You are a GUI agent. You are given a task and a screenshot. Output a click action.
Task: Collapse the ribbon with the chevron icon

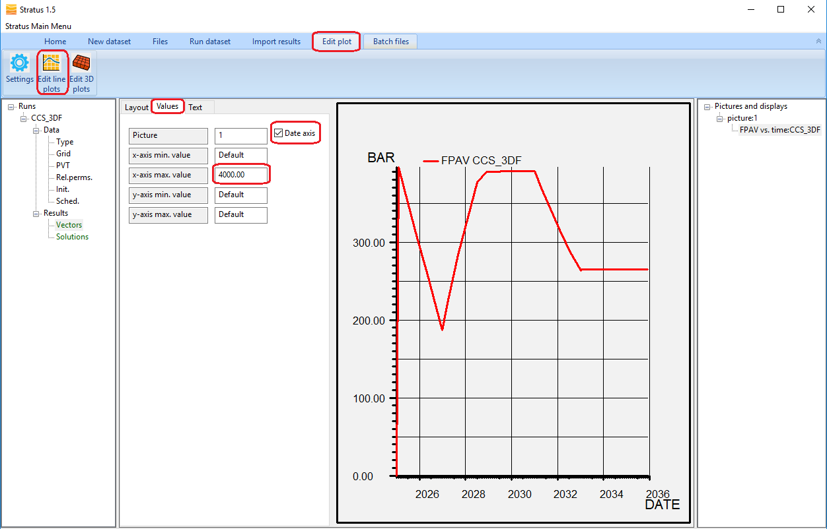click(819, 41)
